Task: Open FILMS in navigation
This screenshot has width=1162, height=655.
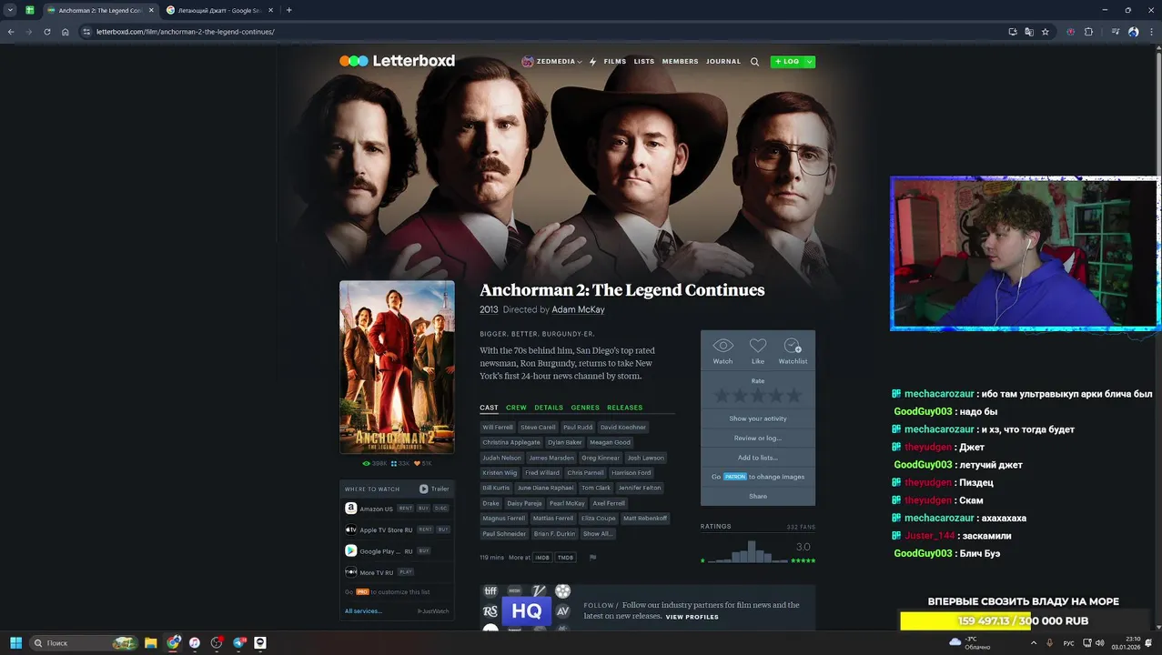Action: tap(615, 62)
